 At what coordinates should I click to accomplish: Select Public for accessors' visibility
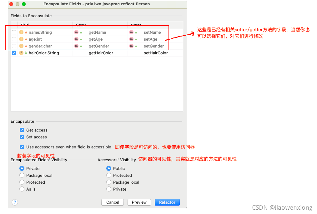[x=109, y=168]
